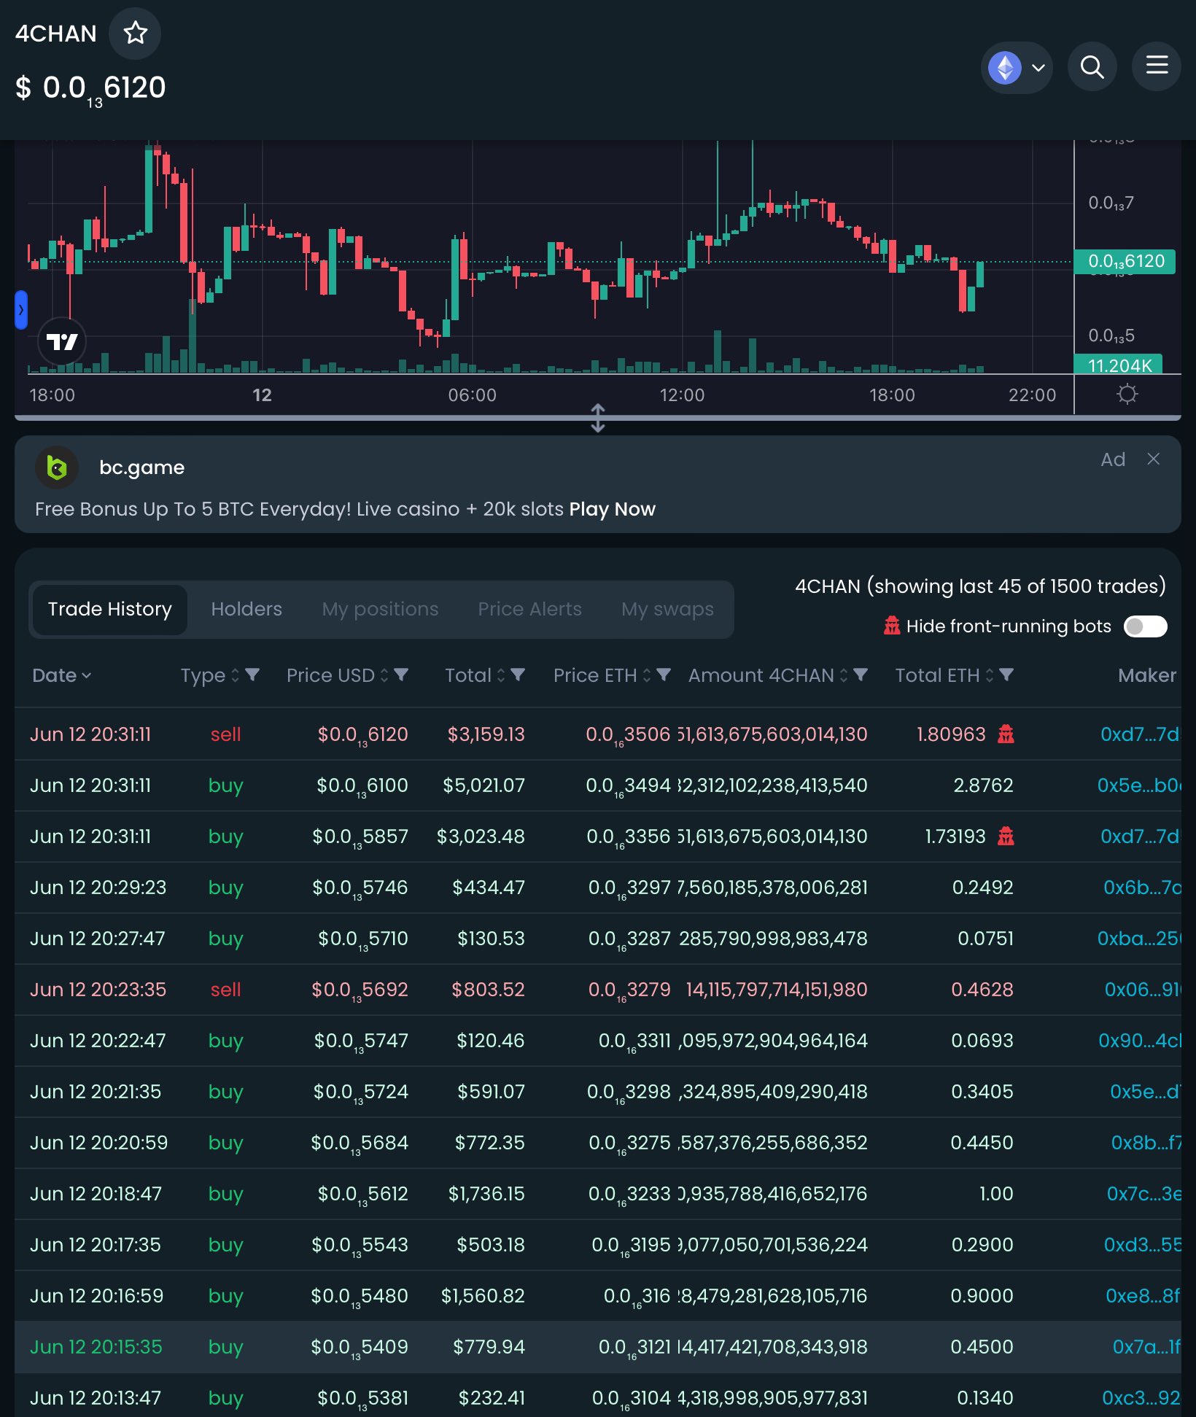The height and width of the screenshot is (1417, 1196).
Task: Open the Total ETH filter funnel
Action: click(1006, 675)
